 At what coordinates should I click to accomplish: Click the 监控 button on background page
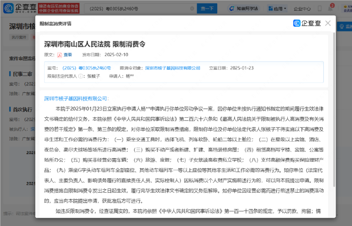point(344,26)
